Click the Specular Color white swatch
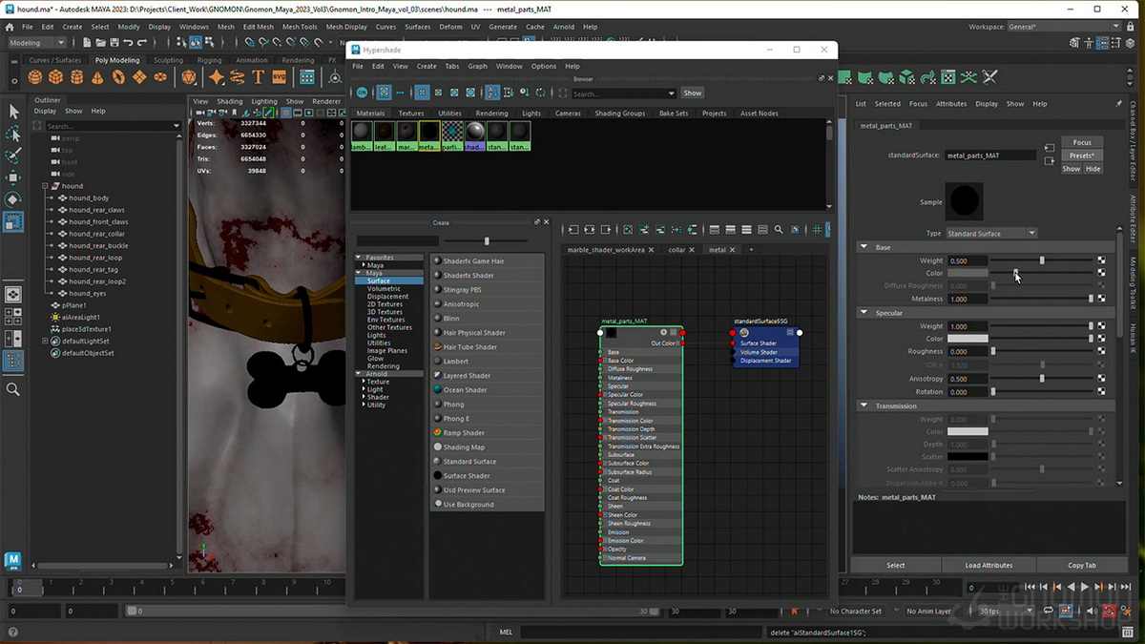 pyautogui.click(x=967, y=339)
